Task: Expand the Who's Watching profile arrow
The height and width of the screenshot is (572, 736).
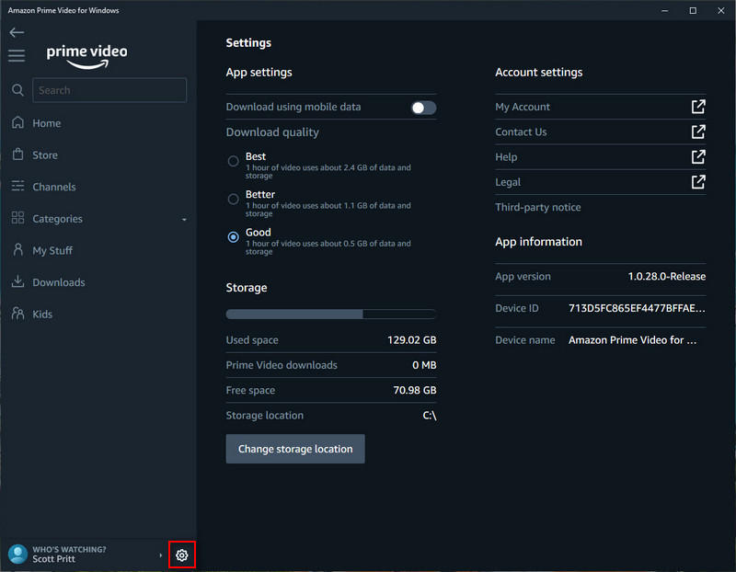Action: pos(160,555)
